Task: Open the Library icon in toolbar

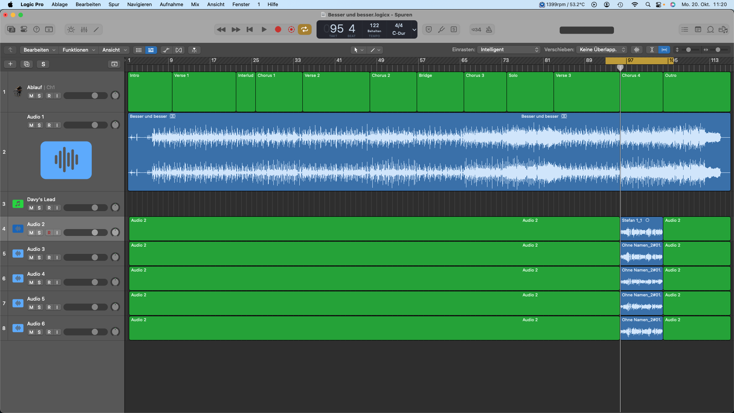Action: click(11, 29)
